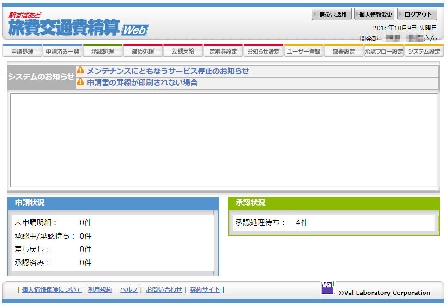Click the 旅費交通費精算 Web logo
Image resolution: width=448 pixels, height=306 pixels.
point(78,24)
